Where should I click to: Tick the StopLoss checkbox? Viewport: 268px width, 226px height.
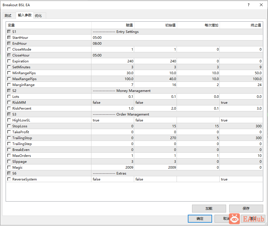(x=9, y=126)
